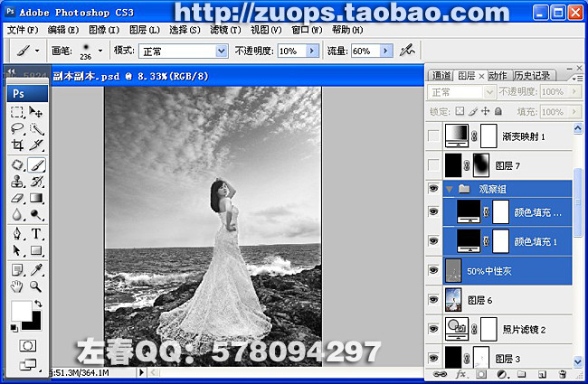Screen dimensions: 588x384
Task: Open the 流量 slider popup
Action: pos(386,51)
